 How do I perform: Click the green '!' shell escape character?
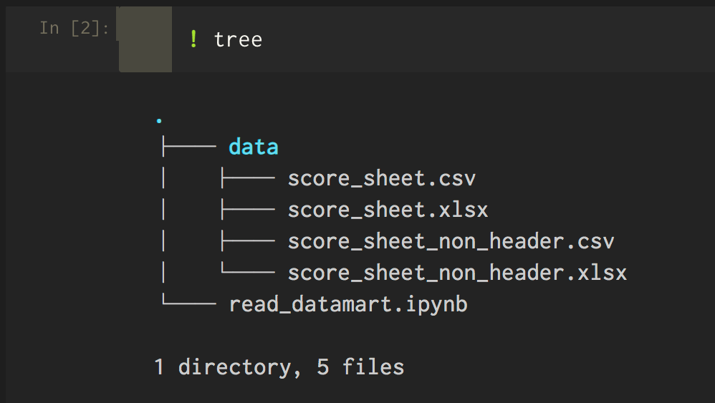pyautogui.click(x=193, y=39)
